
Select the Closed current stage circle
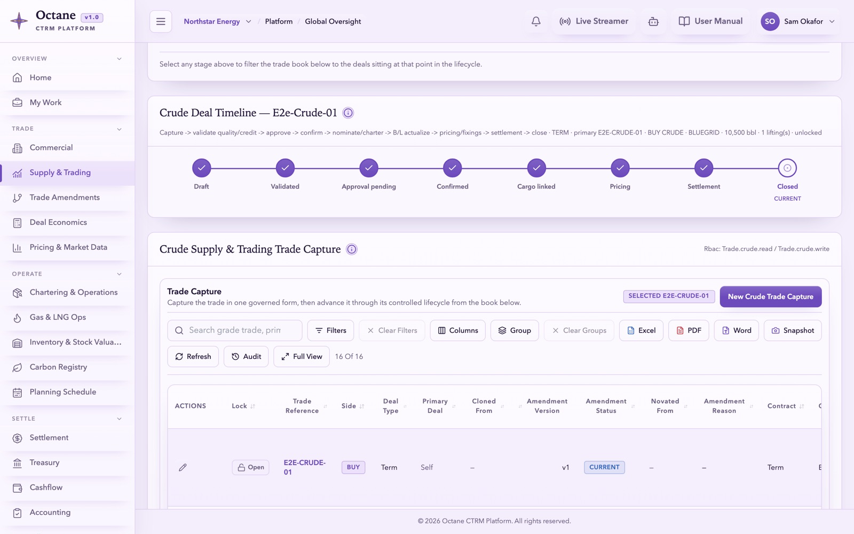(787, 168)
